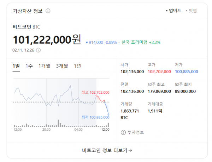Screen dimensions: 212x162
Task: Select the 1일 chart tab
Action: coord(16,66)
